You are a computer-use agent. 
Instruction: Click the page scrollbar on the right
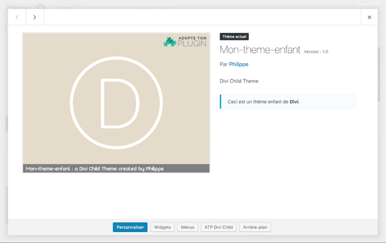click(x=379, y=74)
